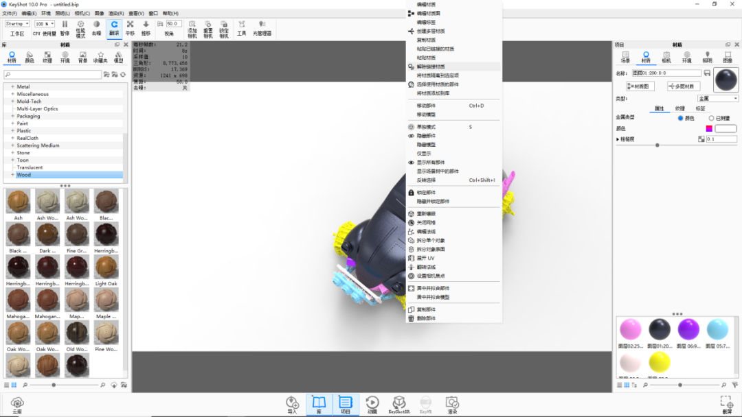Screen dimensions: 742x417
Task: Expand the Mold-Tech category
Action: point(12,101)
